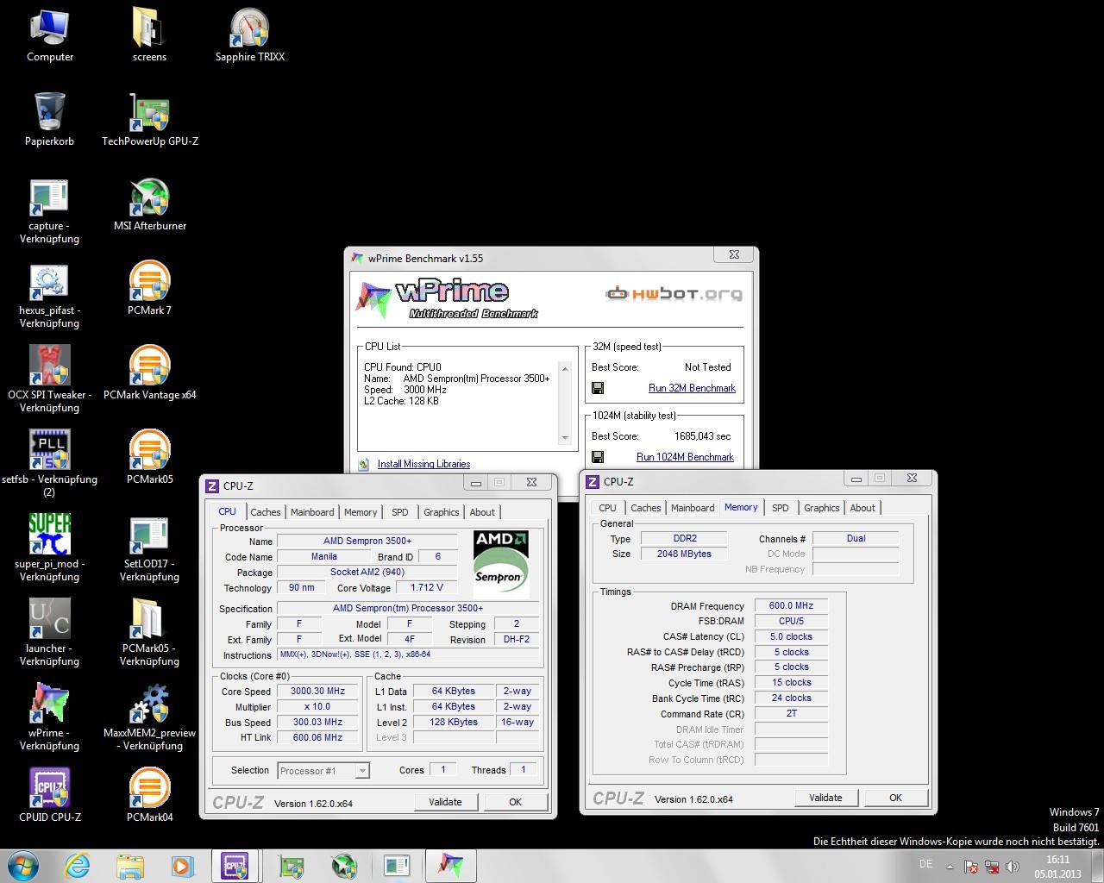
Task: Launch PCMark 7 desktop icon
Action: (149, 289)
